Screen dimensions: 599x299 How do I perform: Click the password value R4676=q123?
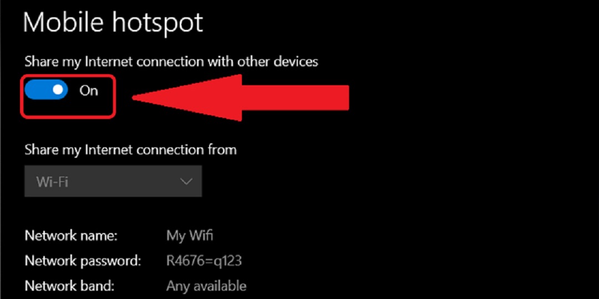click(x=204, y=261)
